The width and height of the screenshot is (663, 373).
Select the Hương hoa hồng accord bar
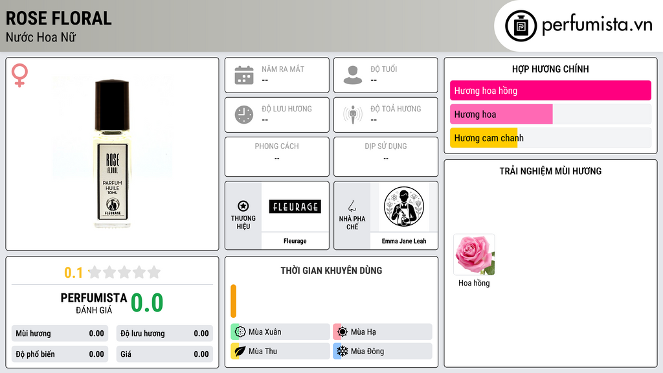coord(550,91)
